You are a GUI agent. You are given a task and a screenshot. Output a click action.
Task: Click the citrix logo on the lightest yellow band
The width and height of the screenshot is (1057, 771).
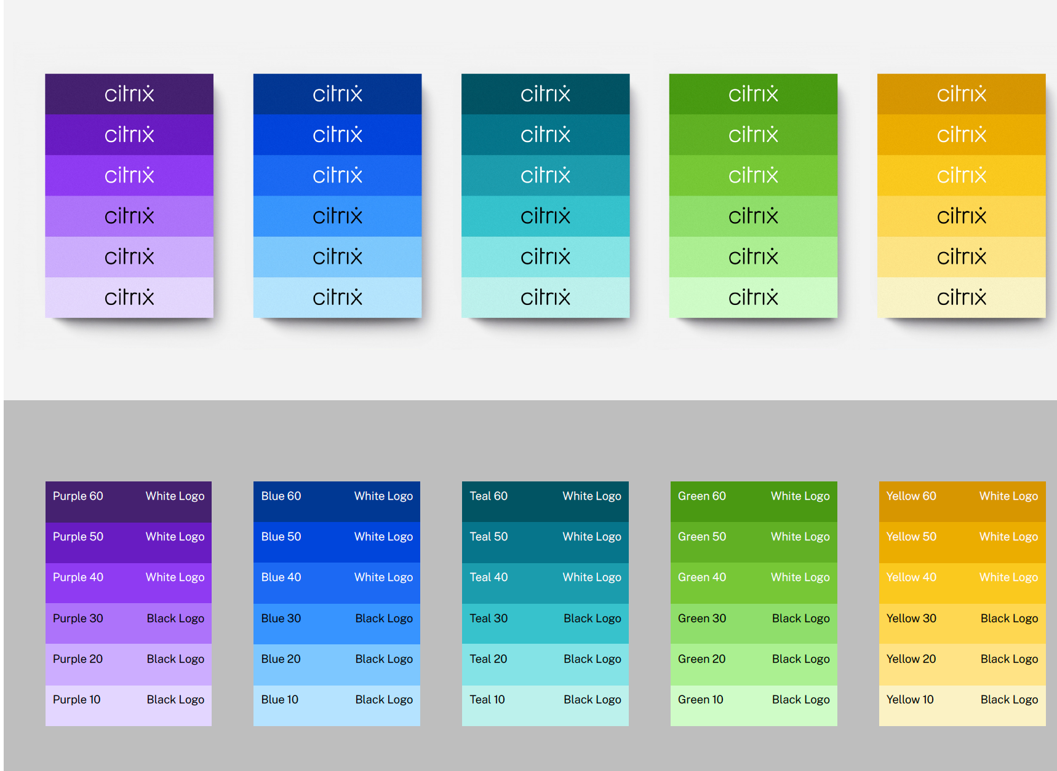[962, 298]
